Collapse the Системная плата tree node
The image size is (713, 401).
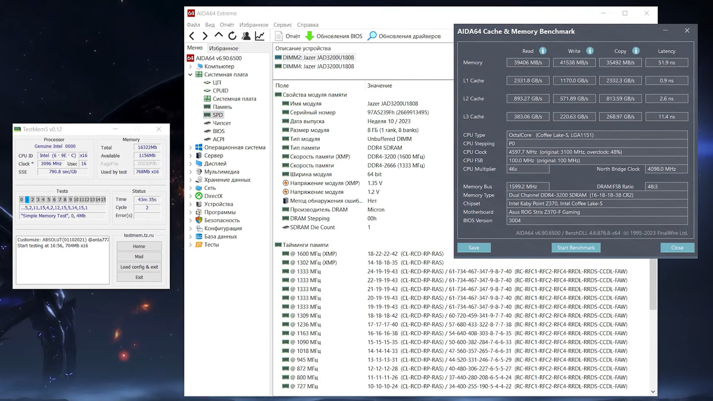pyautogui.click(x=190, y=75)
